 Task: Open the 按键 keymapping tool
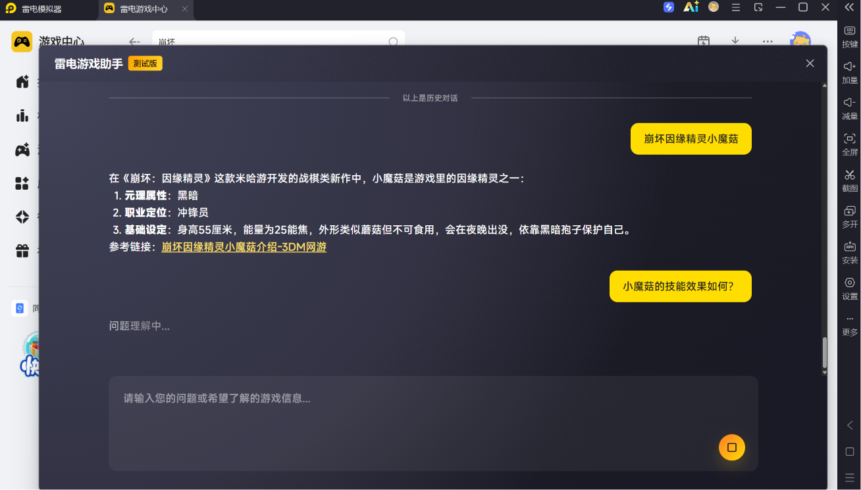point(850,37)
